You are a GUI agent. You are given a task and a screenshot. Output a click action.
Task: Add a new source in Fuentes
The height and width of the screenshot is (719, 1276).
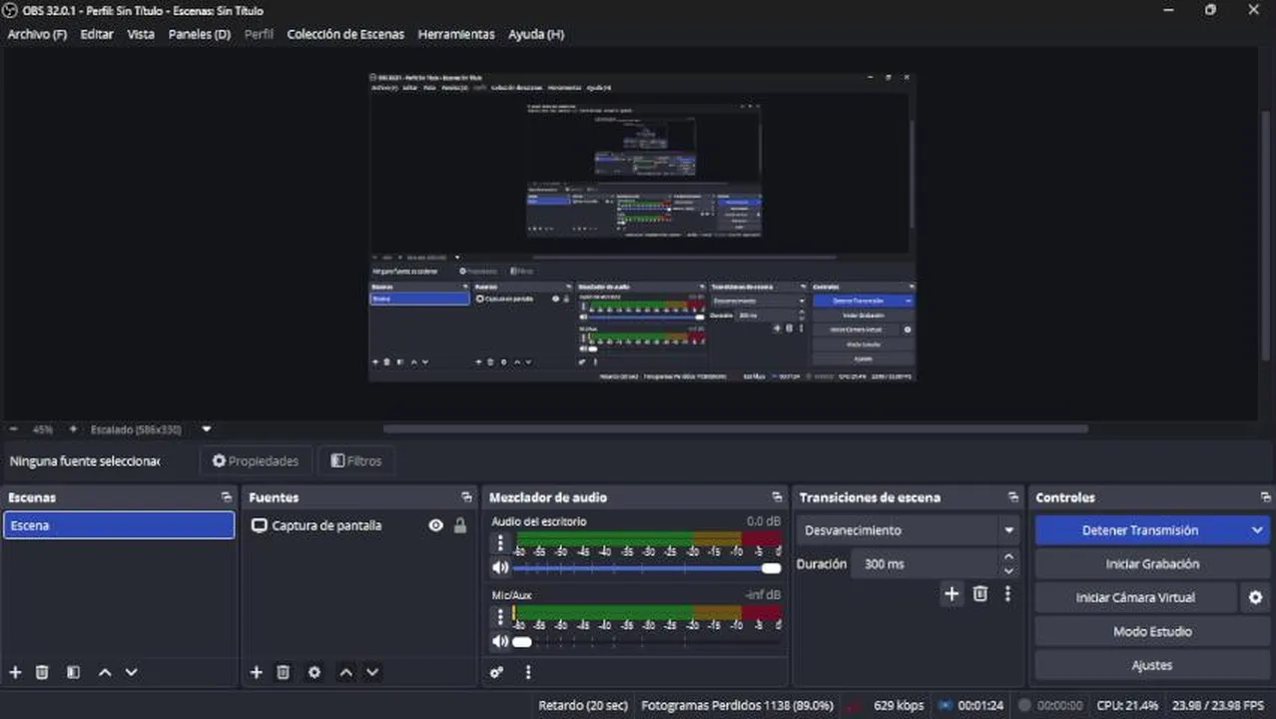pos(257,672)
